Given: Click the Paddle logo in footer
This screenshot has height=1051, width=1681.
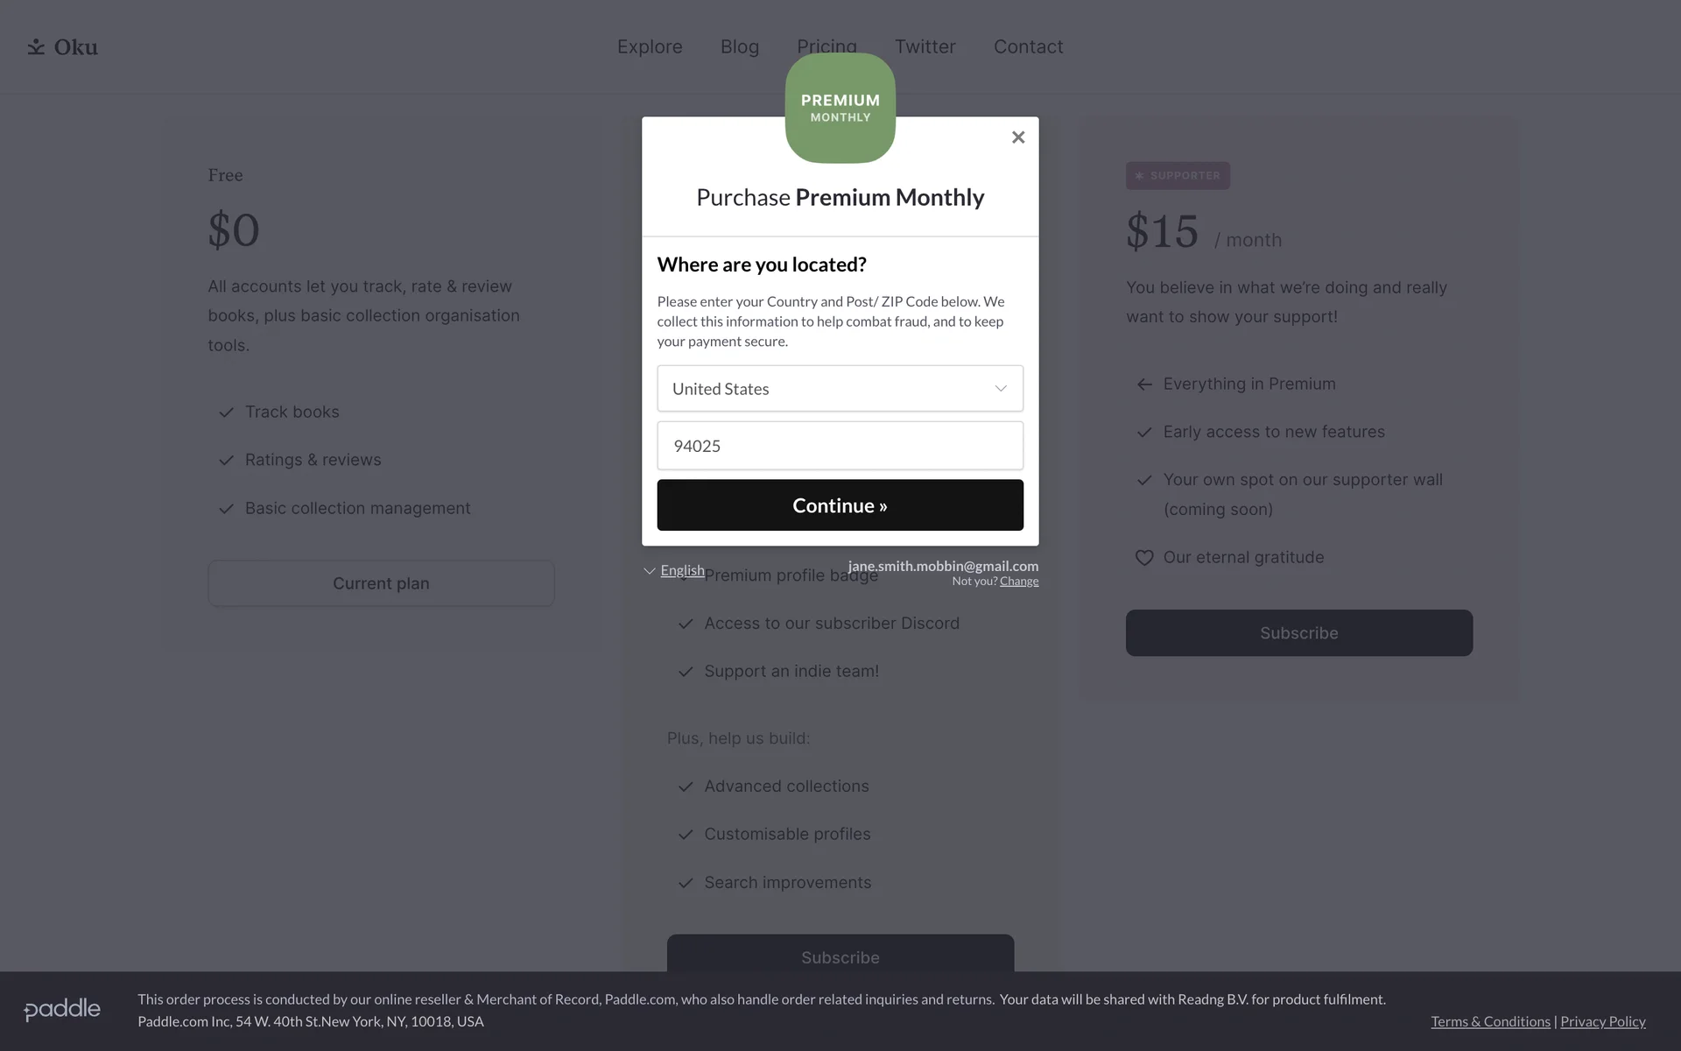Looking at the screenshot, I should (x=62, y=1009).
